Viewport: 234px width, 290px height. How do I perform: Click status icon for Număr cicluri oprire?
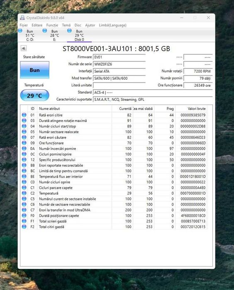[x=24, y=182]
